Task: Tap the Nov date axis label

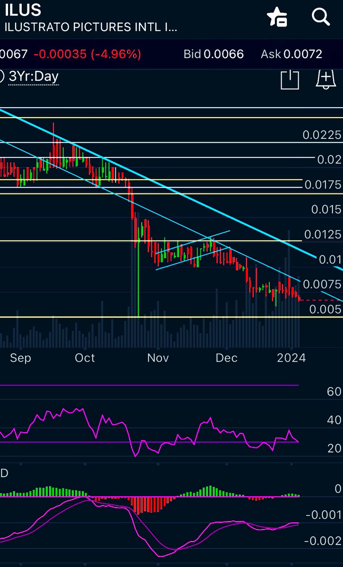Action: (x=158, y=358)
